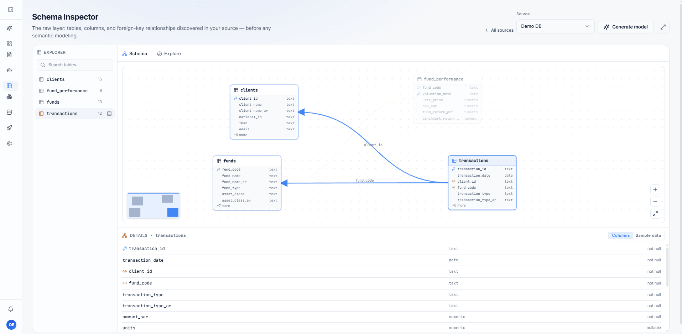
Task: Click the diagram minimap thumbnail
Action: point(153,206)
